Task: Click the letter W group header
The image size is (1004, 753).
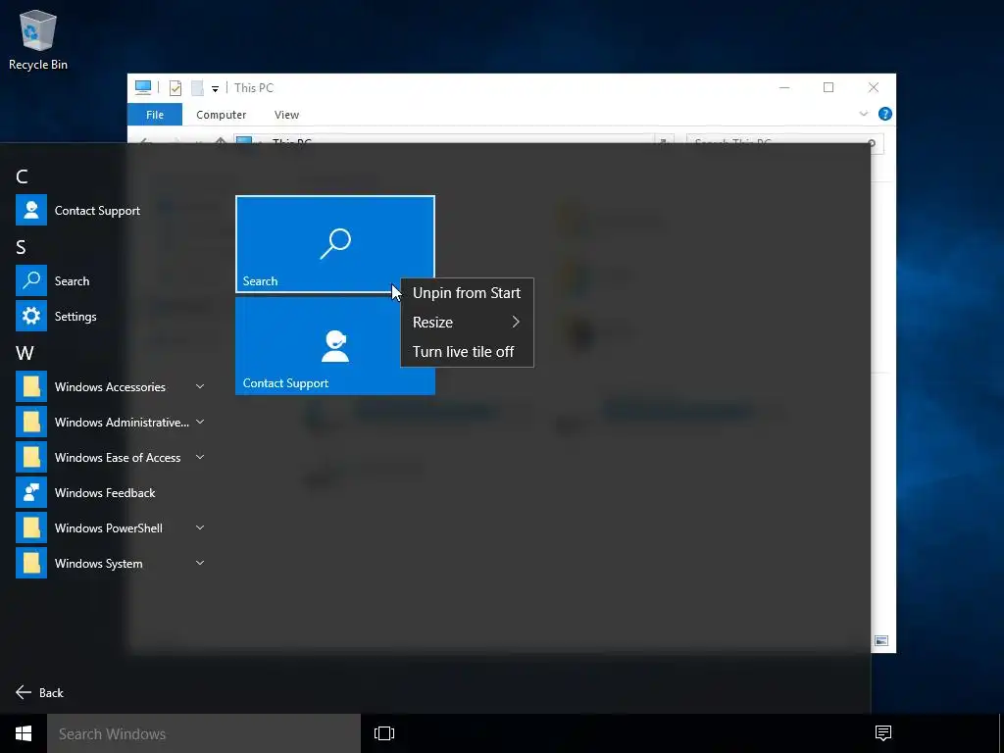Action: click(25, 353)
